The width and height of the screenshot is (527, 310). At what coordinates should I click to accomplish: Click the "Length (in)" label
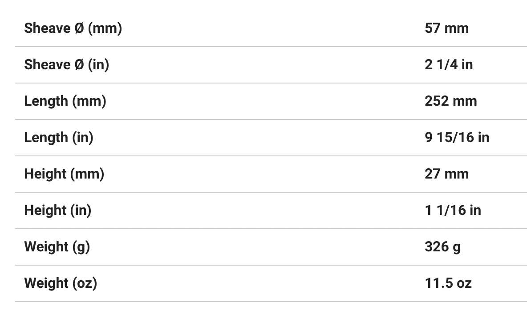pyautogui.click(x=58, y=137)
